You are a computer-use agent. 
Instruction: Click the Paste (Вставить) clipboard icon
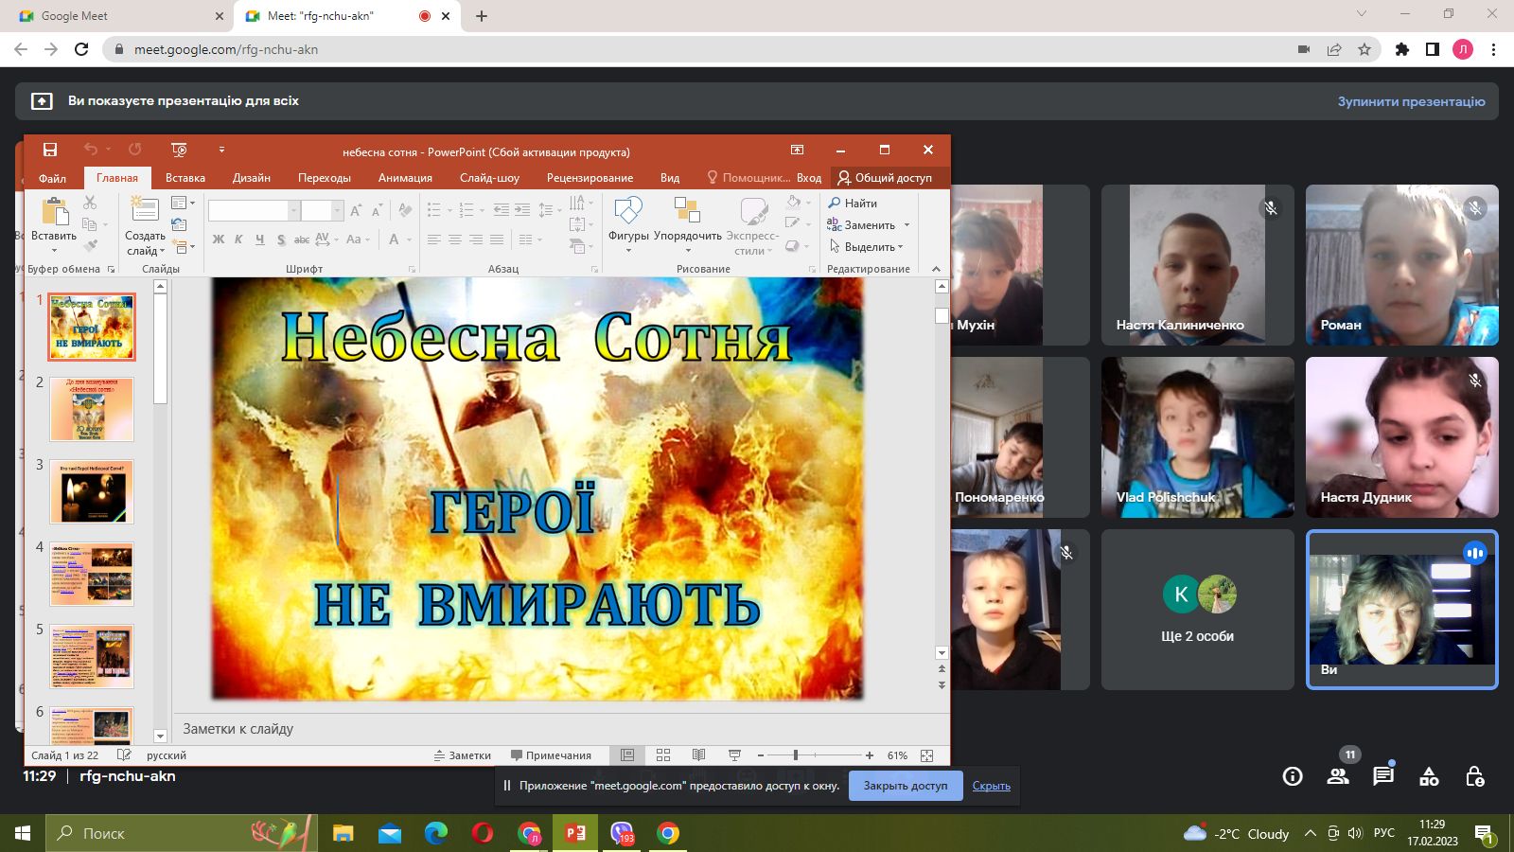point(54,211)
